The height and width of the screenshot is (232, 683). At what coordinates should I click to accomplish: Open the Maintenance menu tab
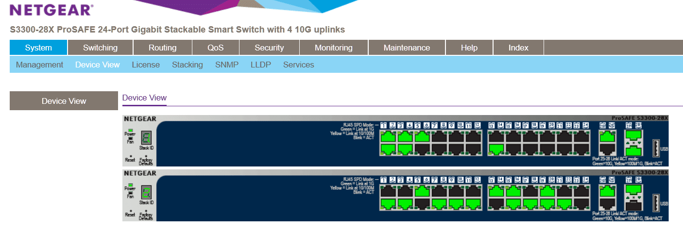[x=407, y=48]
